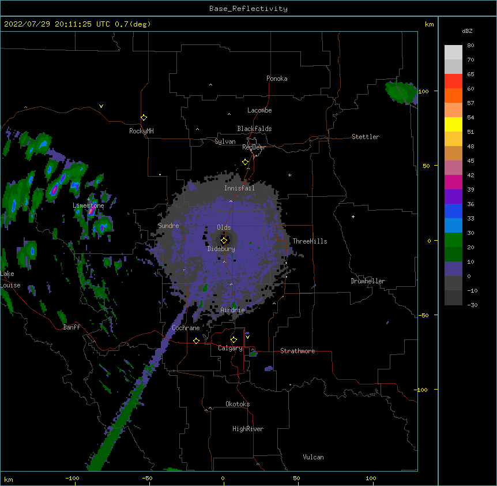Pick the light gray 80 dBZ swatch
The width and height of the screenshot is (497, 486).
point(453,53)
